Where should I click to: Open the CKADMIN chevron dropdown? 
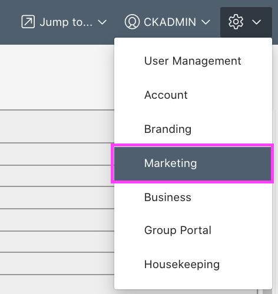click(x=206, y=22)
